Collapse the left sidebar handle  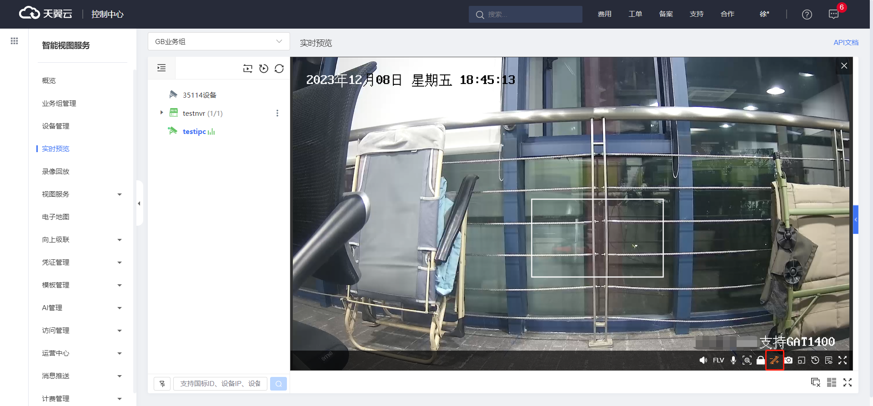139,203
